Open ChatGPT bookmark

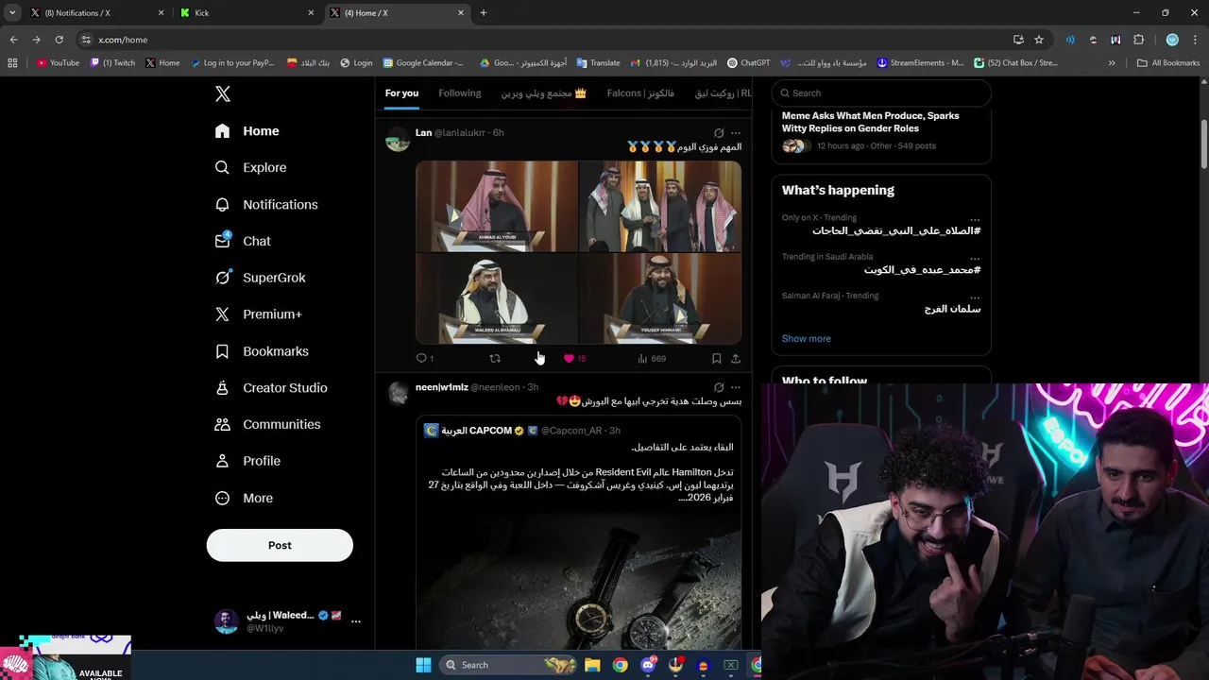[x=748, y=63]
